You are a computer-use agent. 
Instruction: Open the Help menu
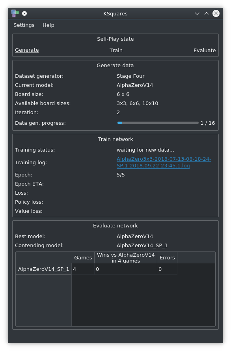[x=48, y=25]
